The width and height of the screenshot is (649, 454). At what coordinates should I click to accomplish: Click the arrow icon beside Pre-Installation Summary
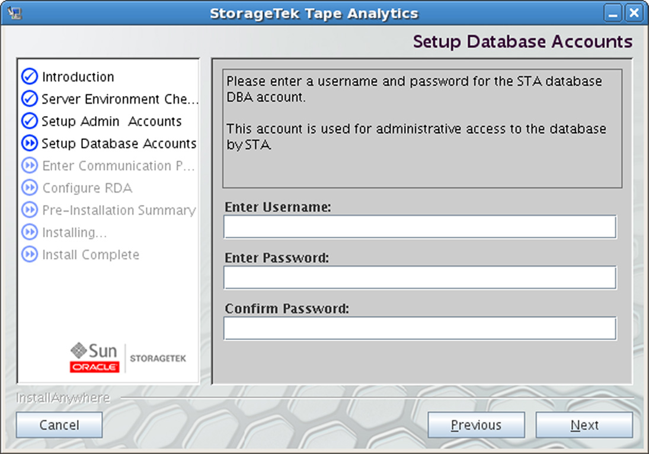click(30, 210)
